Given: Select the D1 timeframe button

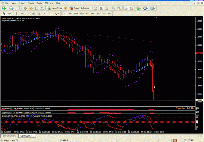Looking at the screenshot, I should [98, 13].
